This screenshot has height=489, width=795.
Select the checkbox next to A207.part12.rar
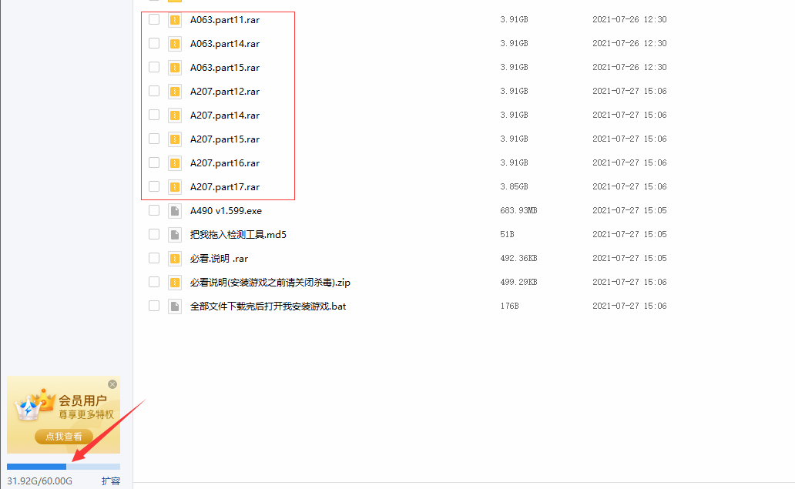coord(154,91)
